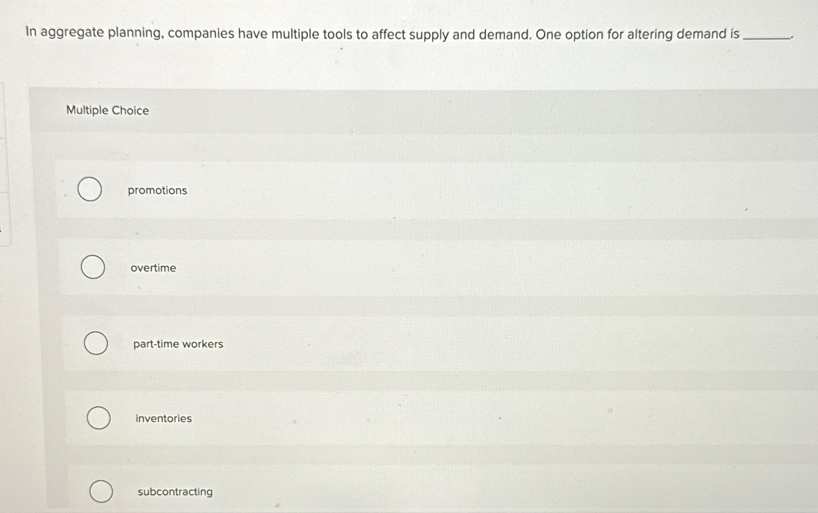Viewport: 818px width, 513px height.
Task: Select the subcontracting radio button
Action: (x=102, y=490)
